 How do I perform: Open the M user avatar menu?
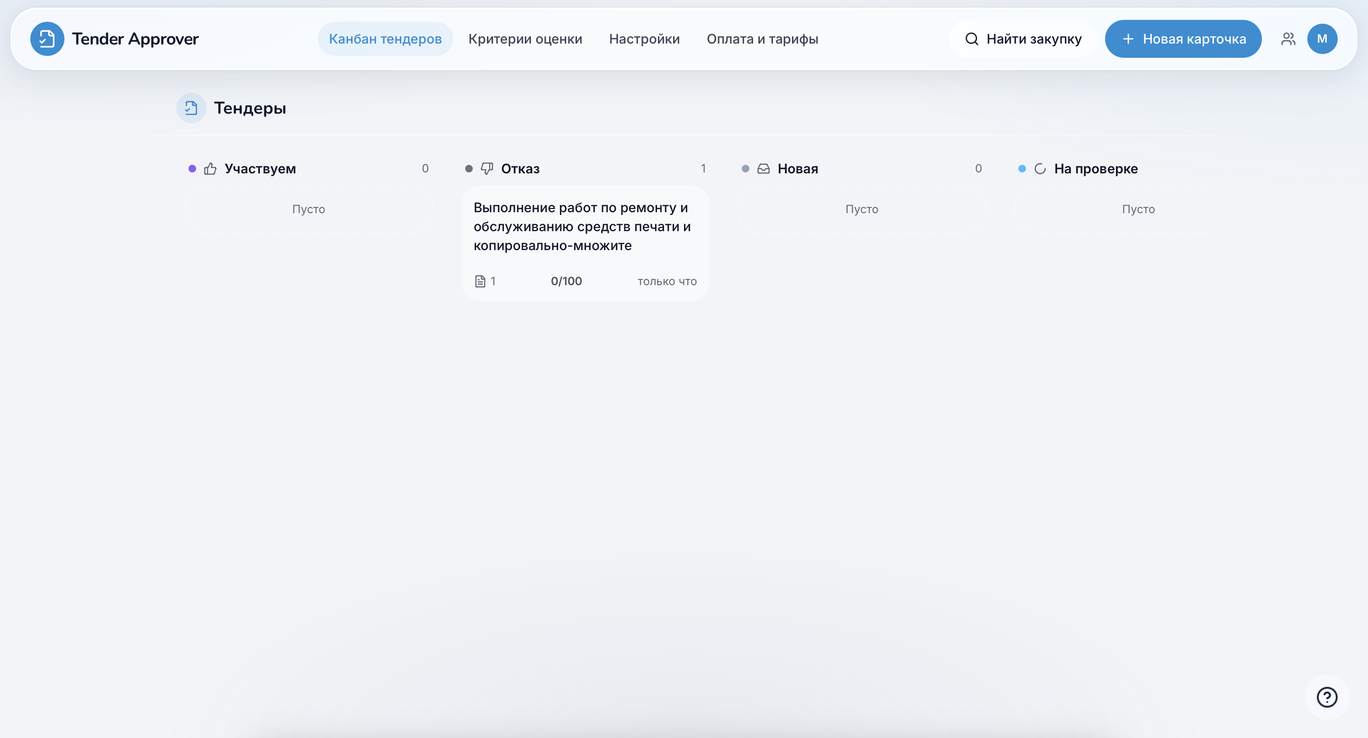pos(1322,39)
